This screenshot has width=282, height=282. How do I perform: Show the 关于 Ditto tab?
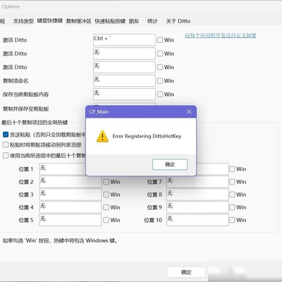(178, 21)
